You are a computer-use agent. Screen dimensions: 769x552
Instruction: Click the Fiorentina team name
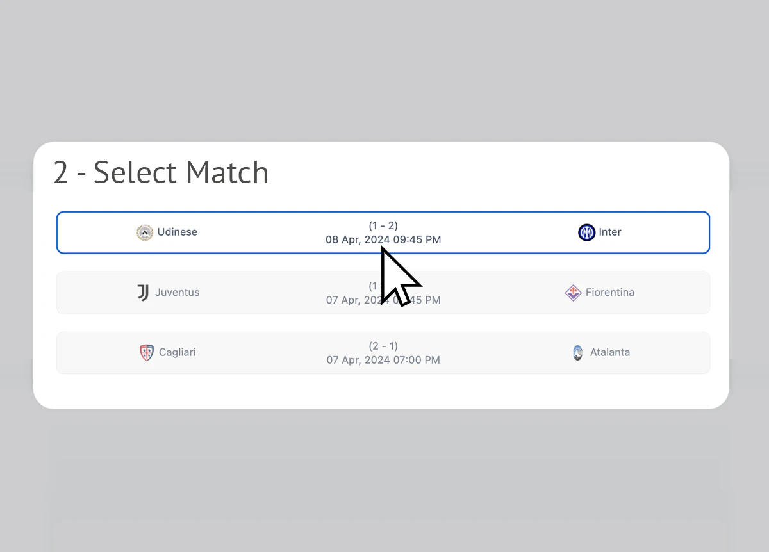click(610, 292)
